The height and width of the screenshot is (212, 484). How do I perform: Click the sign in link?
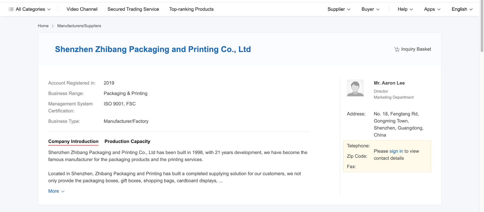(x=396, y=151)
